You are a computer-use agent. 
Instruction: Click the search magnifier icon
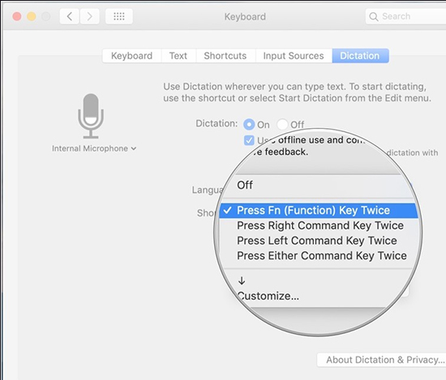click(374, 17)
